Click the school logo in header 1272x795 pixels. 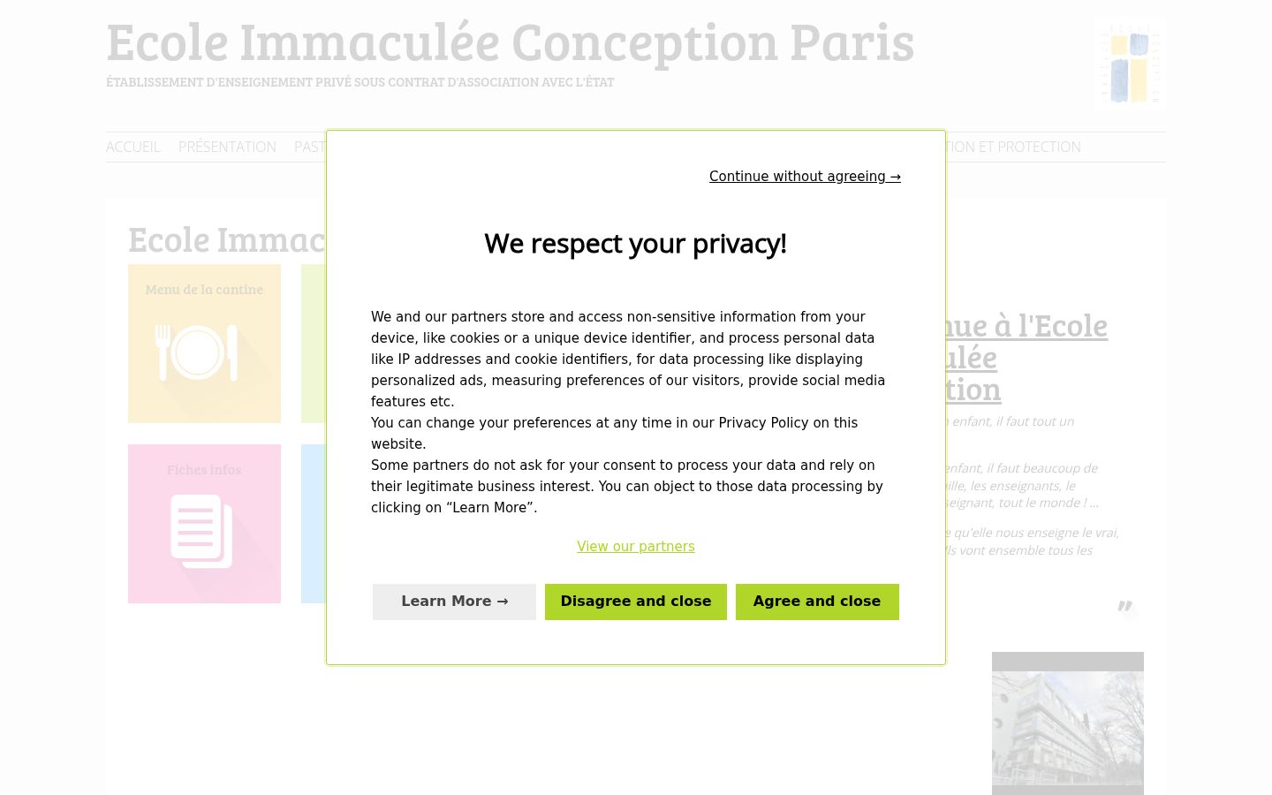[x=1129, y=64]
